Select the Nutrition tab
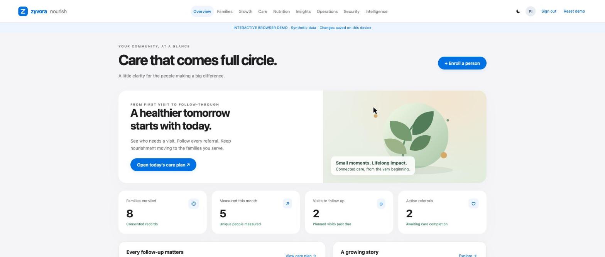 click(x=281, y=11)
